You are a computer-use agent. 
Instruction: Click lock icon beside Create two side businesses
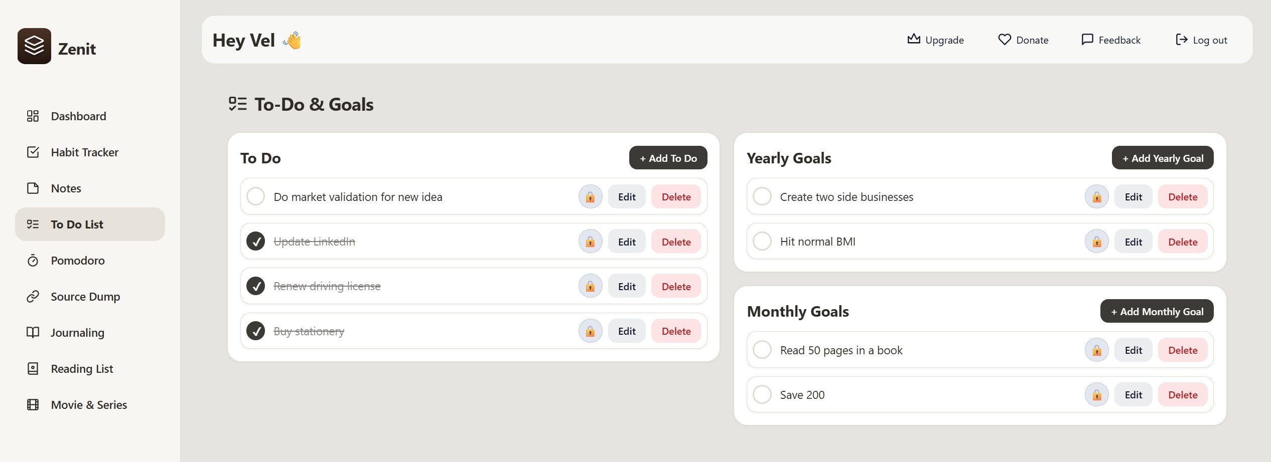pyautogui.click(x=1096, y=197)
